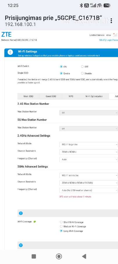Click the Single SSID label

tap(23, 73)
